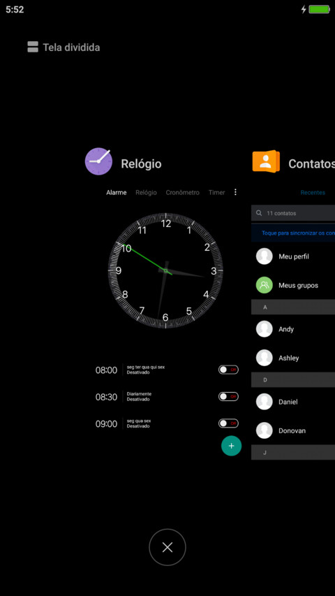This screenshot has height=596, width=335.
Task: Select contact name Ashley
Action: pos(289,358)
